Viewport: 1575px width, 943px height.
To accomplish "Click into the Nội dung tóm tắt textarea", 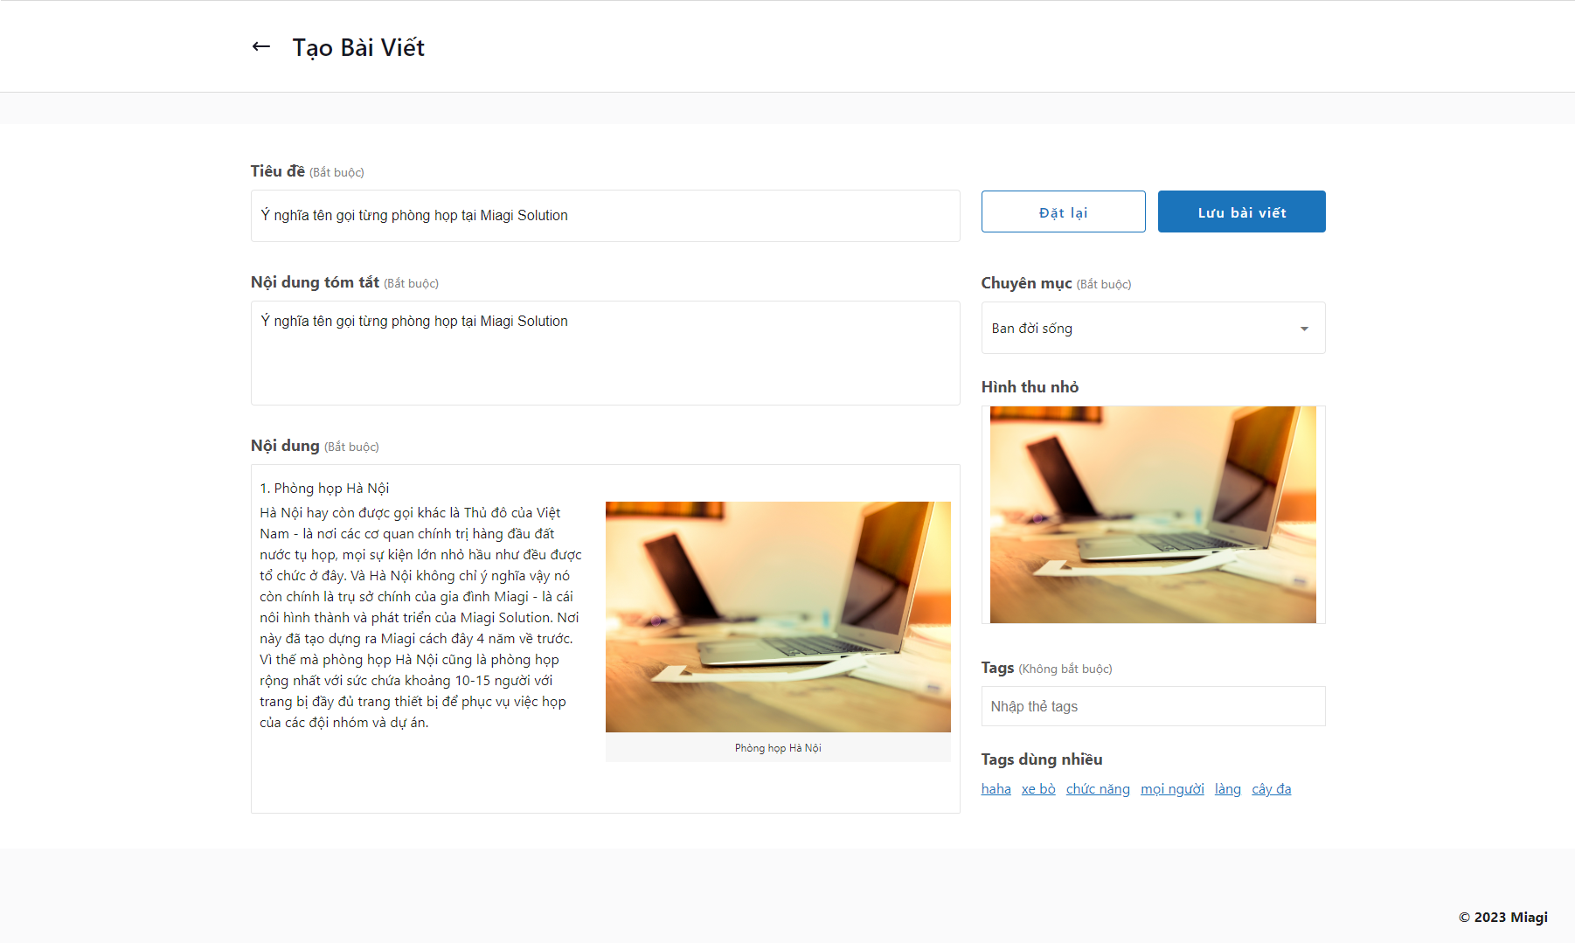I will [605, 353].
